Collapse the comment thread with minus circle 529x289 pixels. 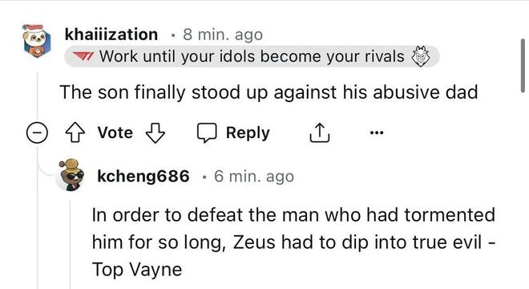coord(37,132)
